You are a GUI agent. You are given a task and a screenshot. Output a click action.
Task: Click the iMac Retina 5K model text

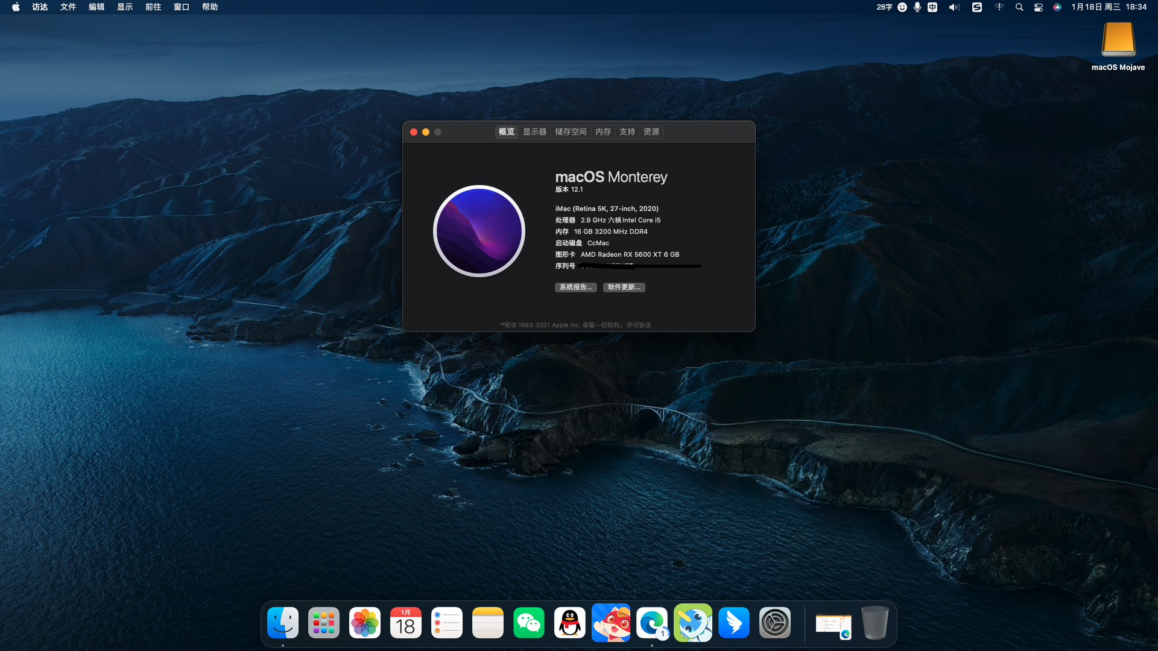click(x=607, y=209)
